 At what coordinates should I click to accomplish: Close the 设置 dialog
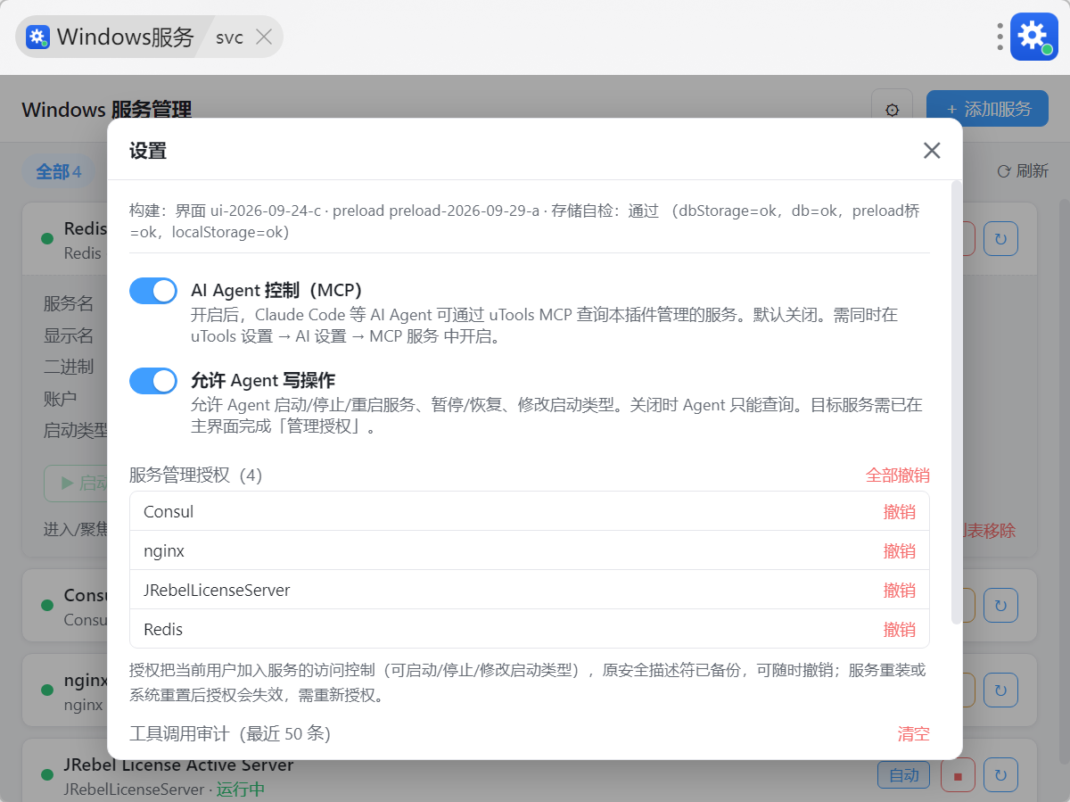(x=932, y=150)
